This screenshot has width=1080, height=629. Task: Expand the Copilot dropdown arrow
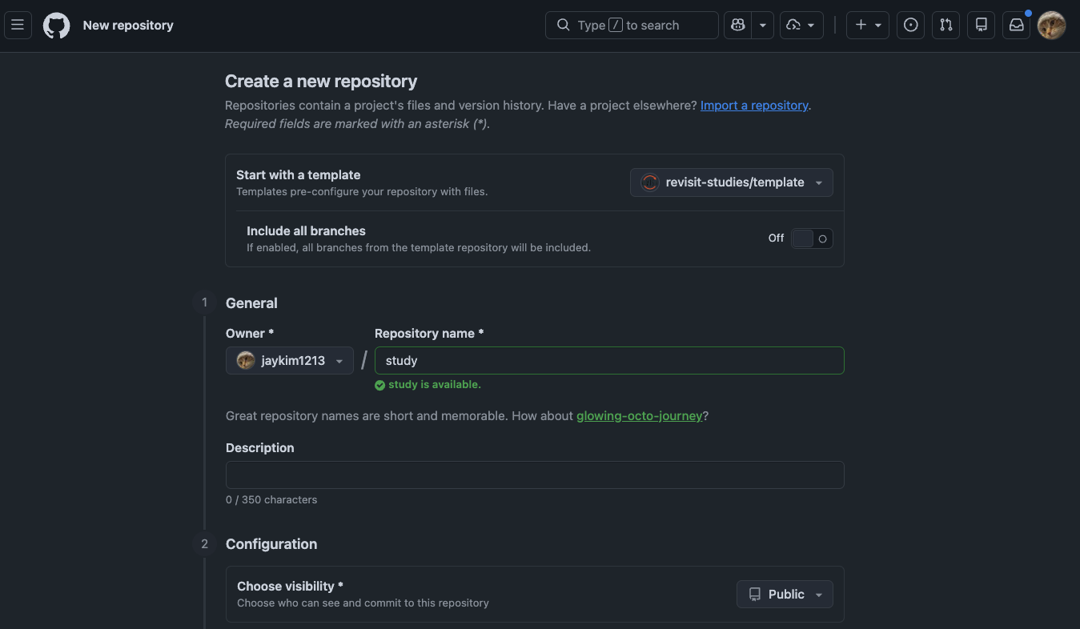coord(763,26)
